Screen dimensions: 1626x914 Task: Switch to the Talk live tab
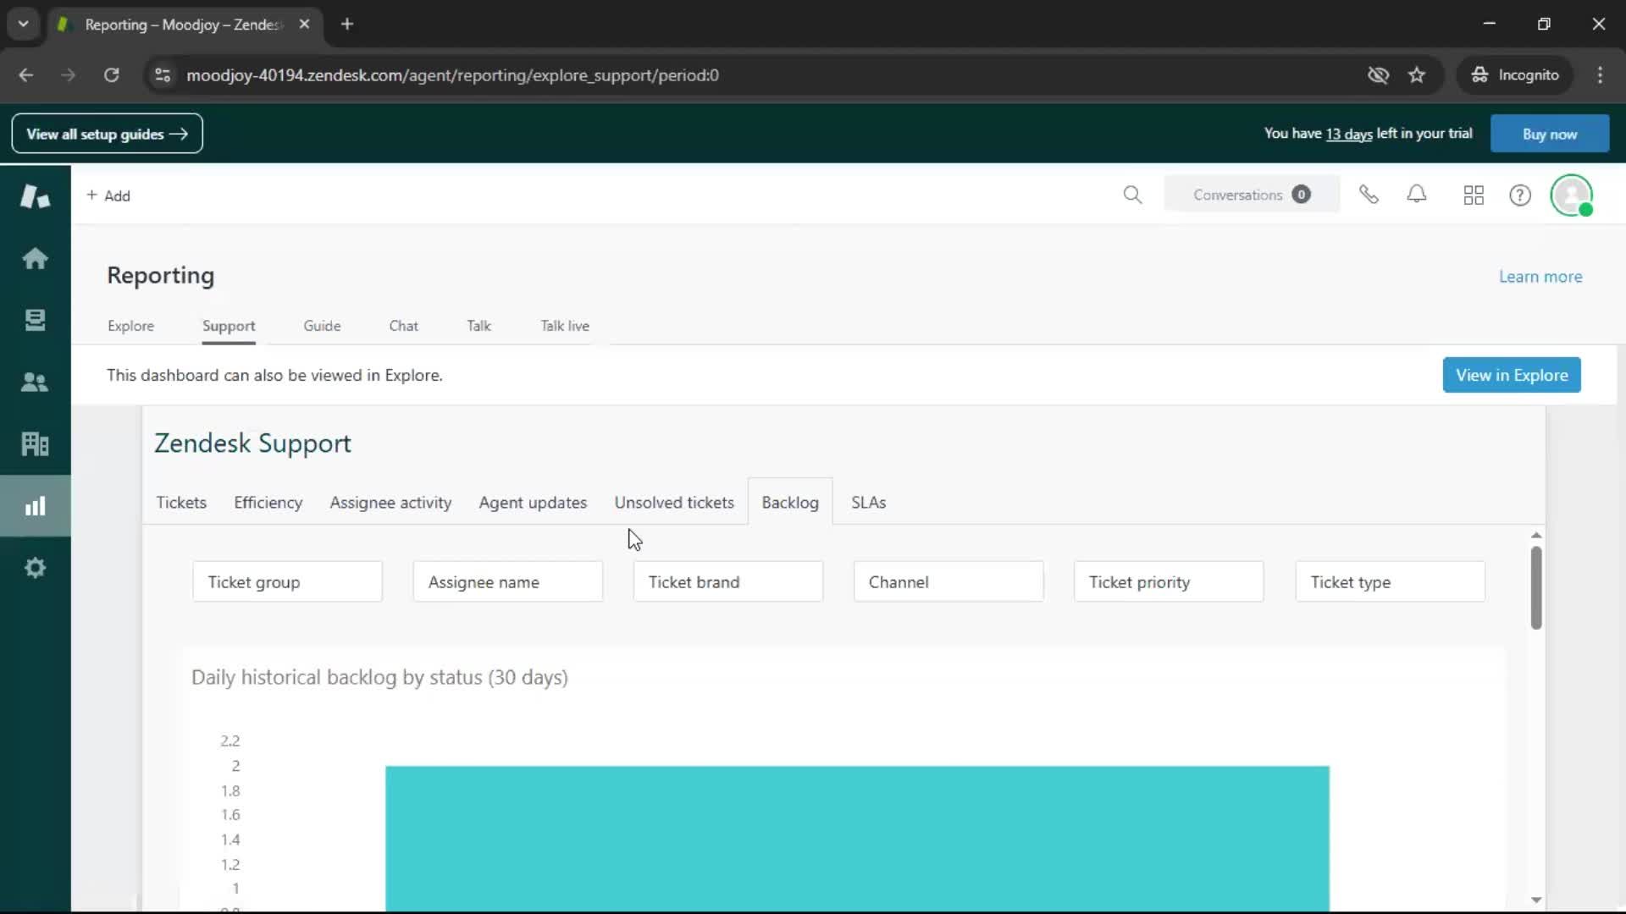tap(565, 326)
